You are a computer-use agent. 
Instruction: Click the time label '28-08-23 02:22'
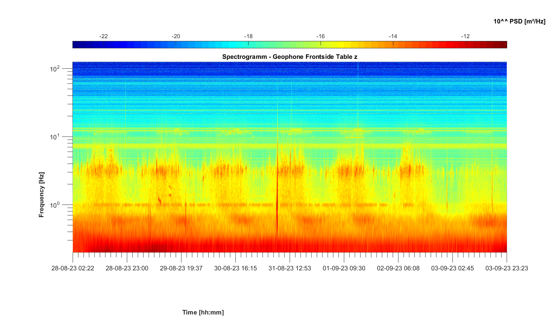73,268
